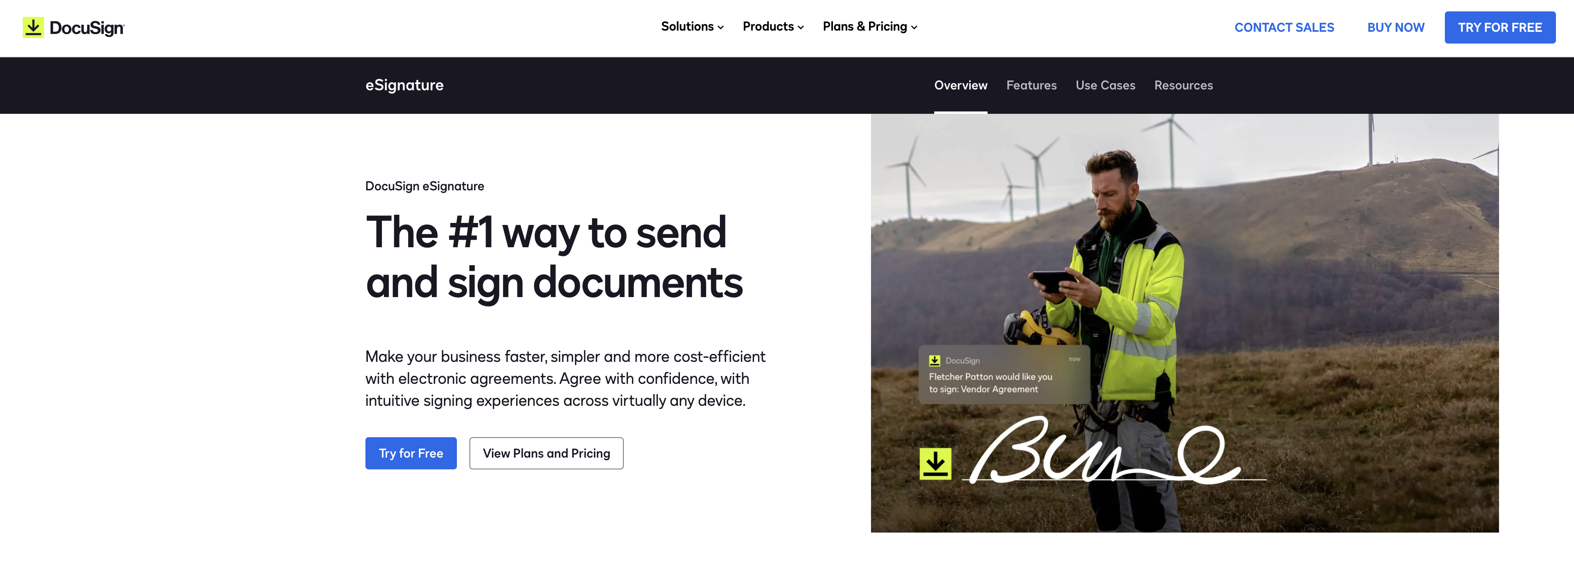Click the TRY FOR FREE header button
The image size is (1574, 562).
tap(1501, 27)
